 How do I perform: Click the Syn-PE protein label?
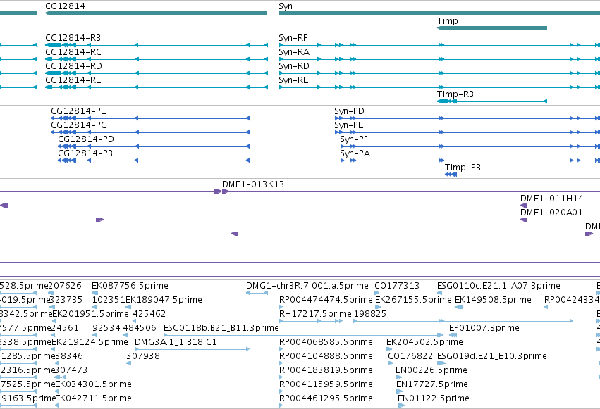(x=349, y=125)
